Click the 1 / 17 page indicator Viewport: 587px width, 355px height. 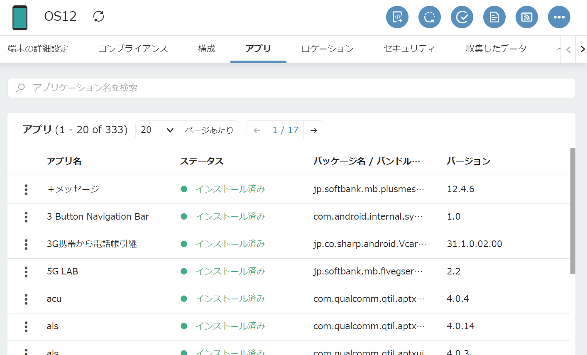[x=286, y=130]
